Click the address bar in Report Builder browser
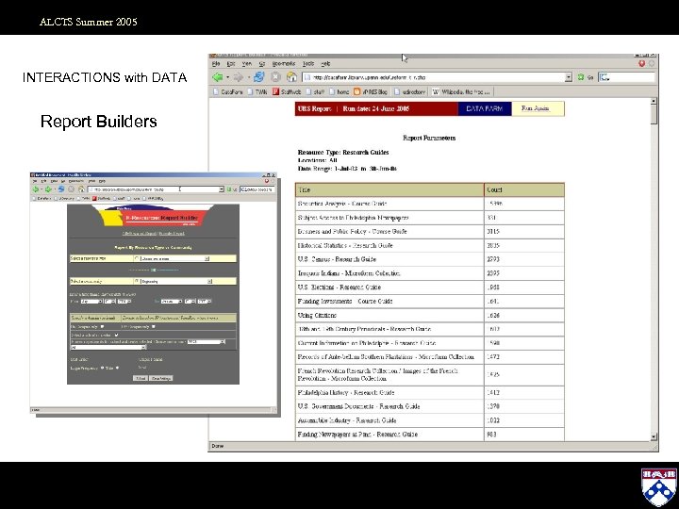 [x=154, y=189]
